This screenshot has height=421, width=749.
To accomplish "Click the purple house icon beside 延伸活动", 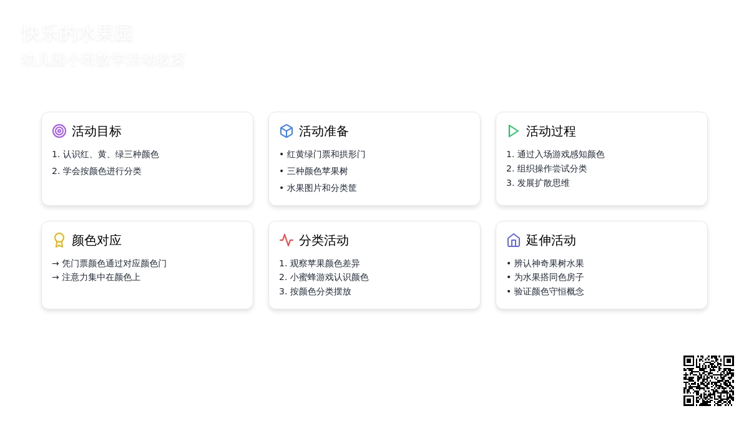I will 514,240.
